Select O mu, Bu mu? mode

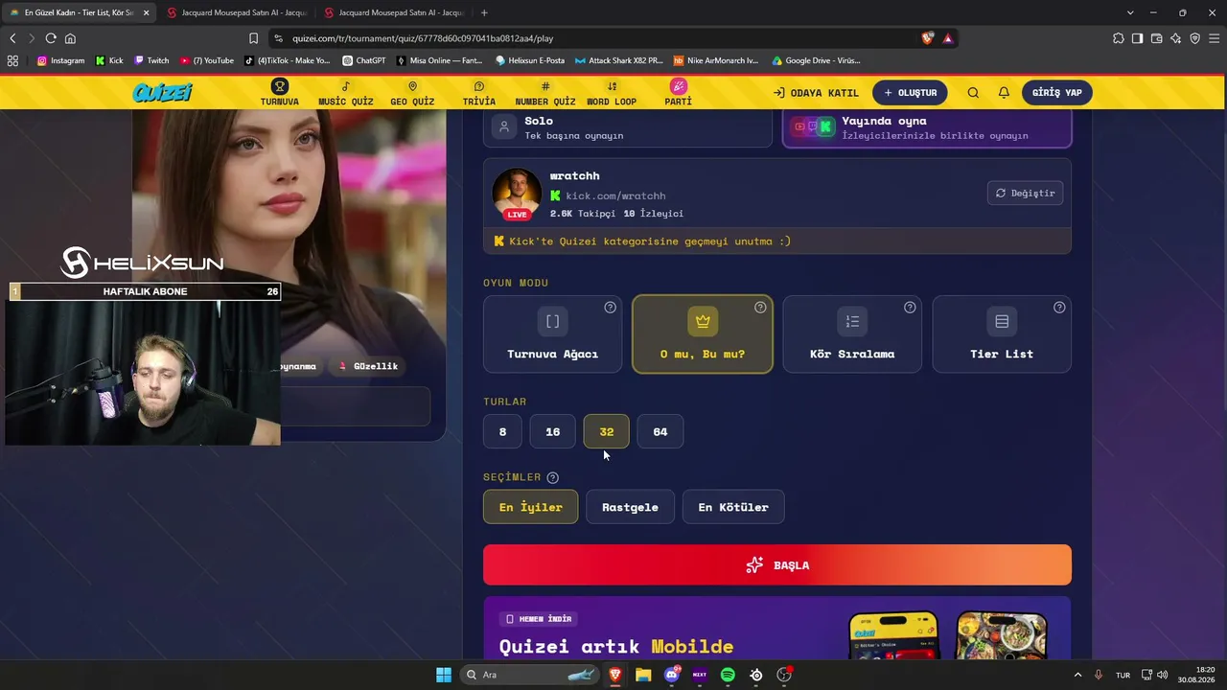pos(703,333)
